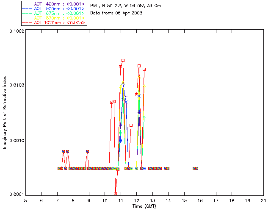271x217 pixels.
Task: Click the AOT 400nm legend entry
Action: click(x=54, y=4)
